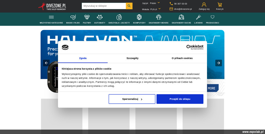
Task: Click the email envelope icon
Action: pyautogui.click(x=171, y=9)
